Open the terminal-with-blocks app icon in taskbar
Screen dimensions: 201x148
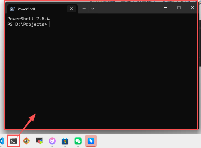(x=39, y=141)
